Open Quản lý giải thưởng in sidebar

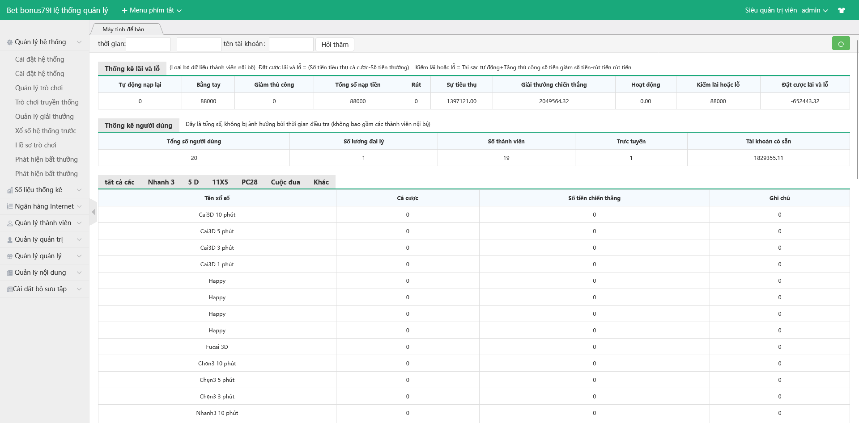[44, 117]
